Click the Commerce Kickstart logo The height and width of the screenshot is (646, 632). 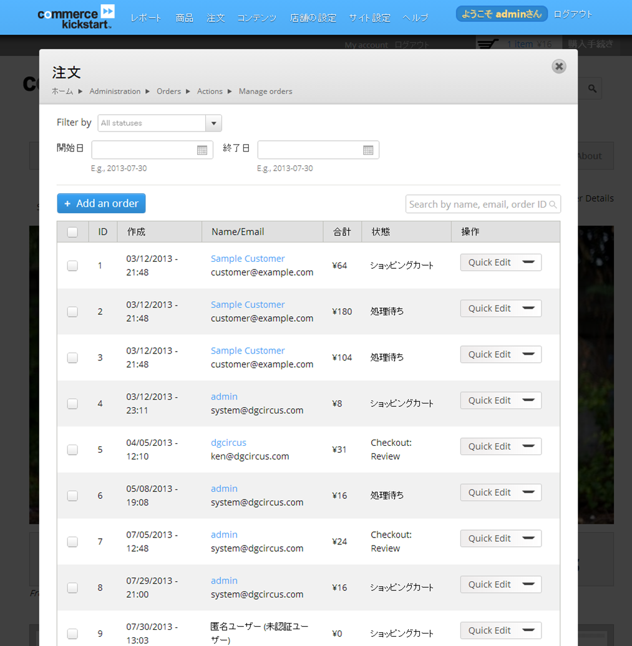pos(75,17)
